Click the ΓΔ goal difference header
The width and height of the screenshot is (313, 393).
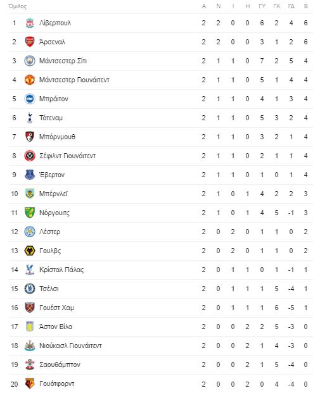click(291, 6)
